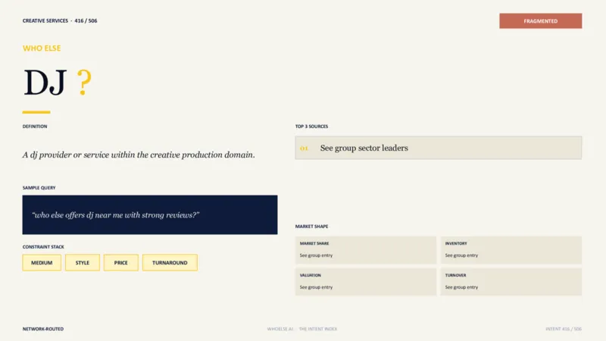Click the 'WHO ELSE' yellow heading
The image size is (606, 341).
(42, 48)
